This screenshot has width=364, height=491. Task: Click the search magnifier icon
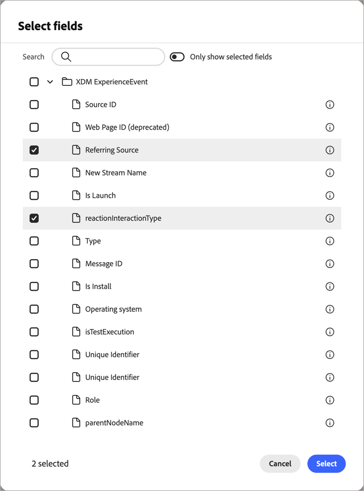coord(66,57)
